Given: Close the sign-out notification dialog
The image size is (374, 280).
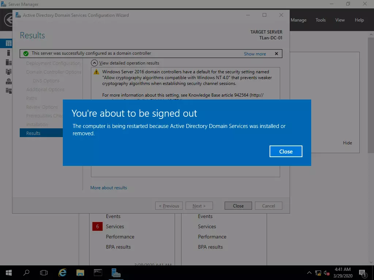Looking at the screenshot, I should click(286, 151).
